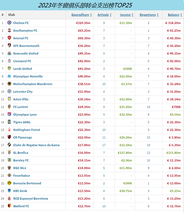
Task: Click the Chelsea FC club crest icon
Action: 9,23
